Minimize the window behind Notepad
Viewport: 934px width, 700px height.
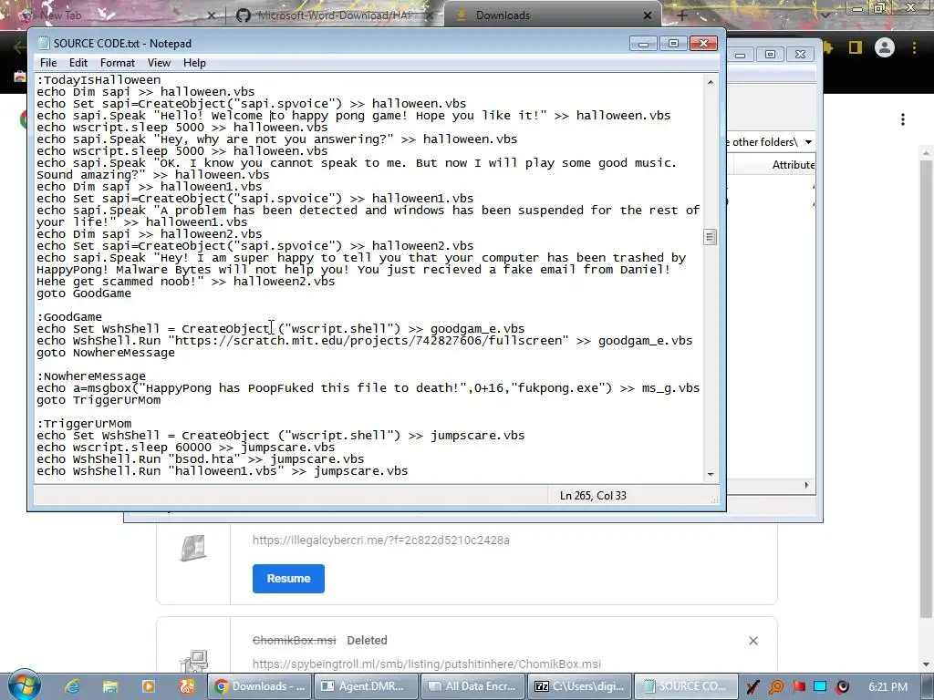pos(741,54)
